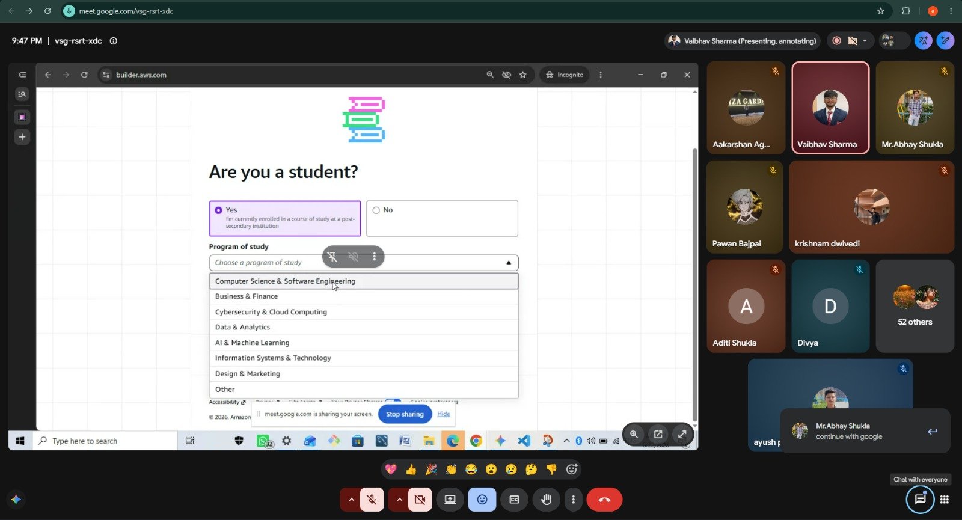Open the 52 others participants tile
Screen dimensions: 962x520
[915, 306]
